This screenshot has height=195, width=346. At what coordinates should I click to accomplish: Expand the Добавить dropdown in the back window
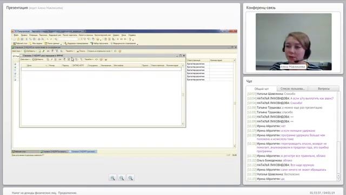pyautogui.click(x=31, y=51)
